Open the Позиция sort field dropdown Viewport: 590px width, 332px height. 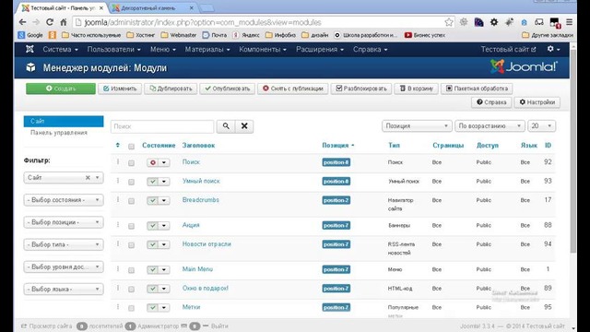[x=417, y=125]
